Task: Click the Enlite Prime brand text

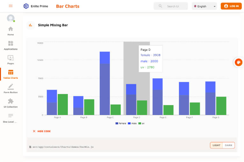Action: click(x=39, y=6)
